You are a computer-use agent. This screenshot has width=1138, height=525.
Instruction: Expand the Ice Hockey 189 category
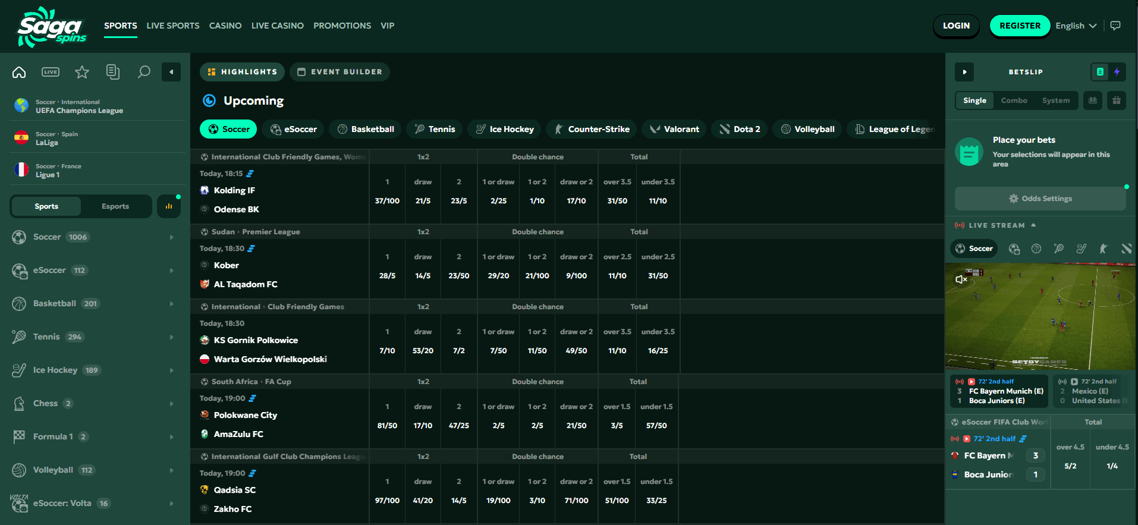95,370
